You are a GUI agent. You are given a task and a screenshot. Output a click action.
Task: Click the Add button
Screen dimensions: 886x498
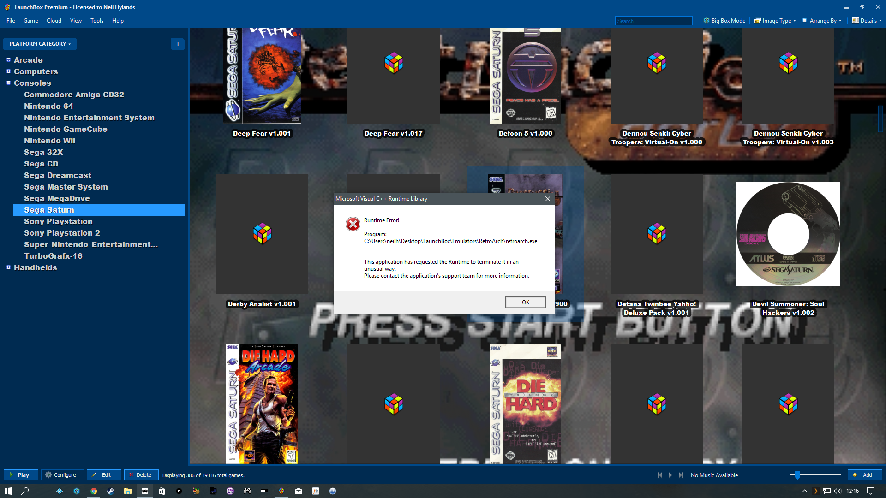pyautogui.click(x=865, y=475)
